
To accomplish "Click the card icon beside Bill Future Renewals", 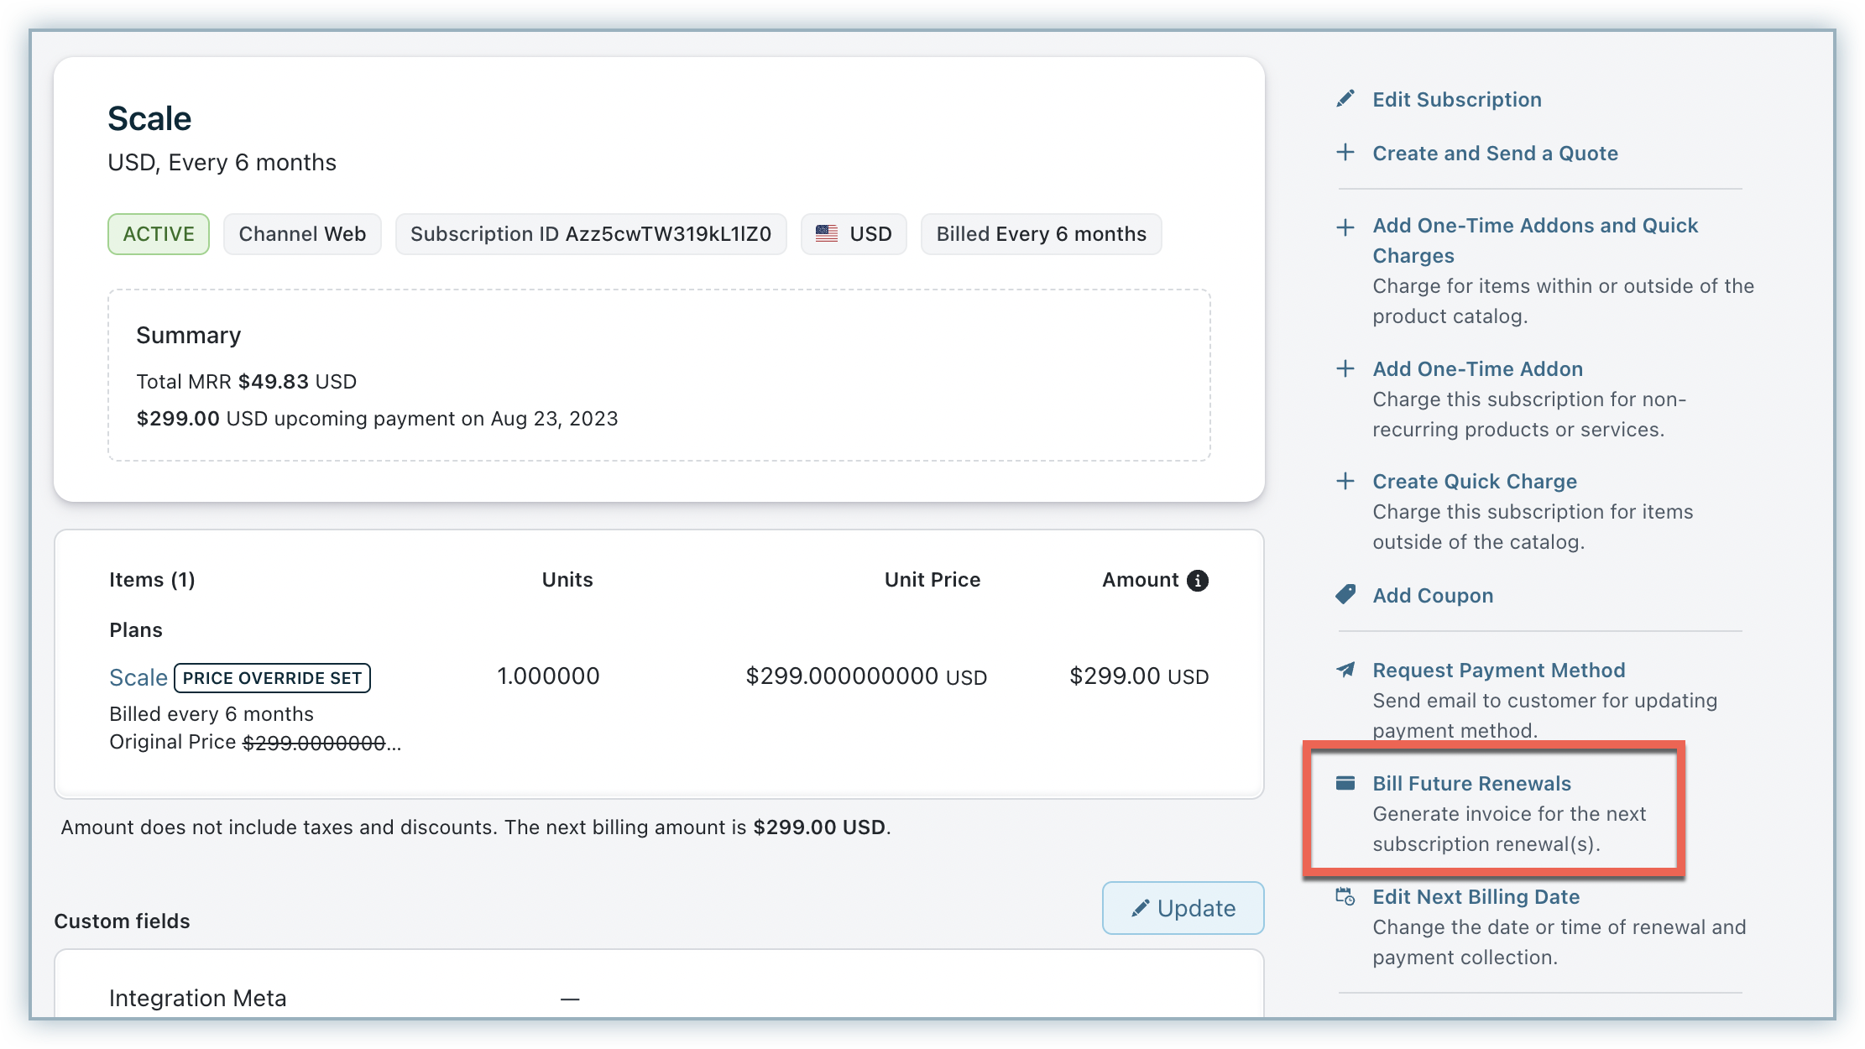I will coord(1345,783).
